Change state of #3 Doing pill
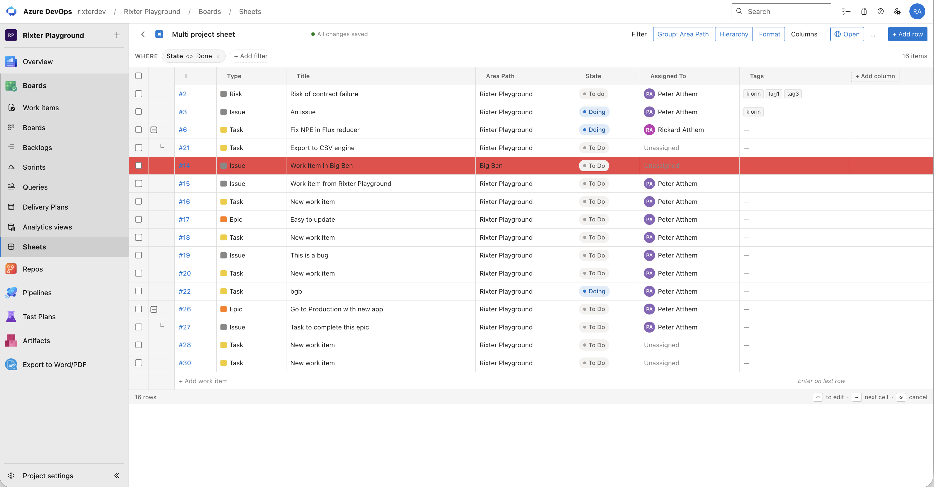 pos(594,112)
